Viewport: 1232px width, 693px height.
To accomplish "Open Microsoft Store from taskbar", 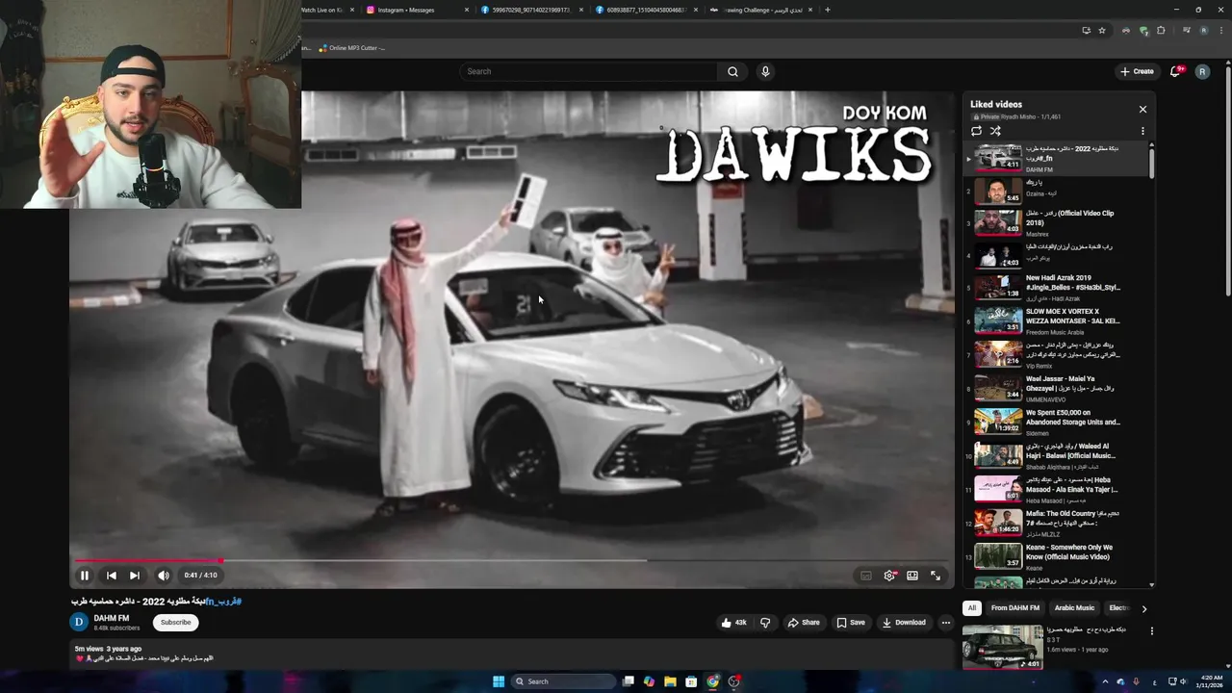I will 691,681.
